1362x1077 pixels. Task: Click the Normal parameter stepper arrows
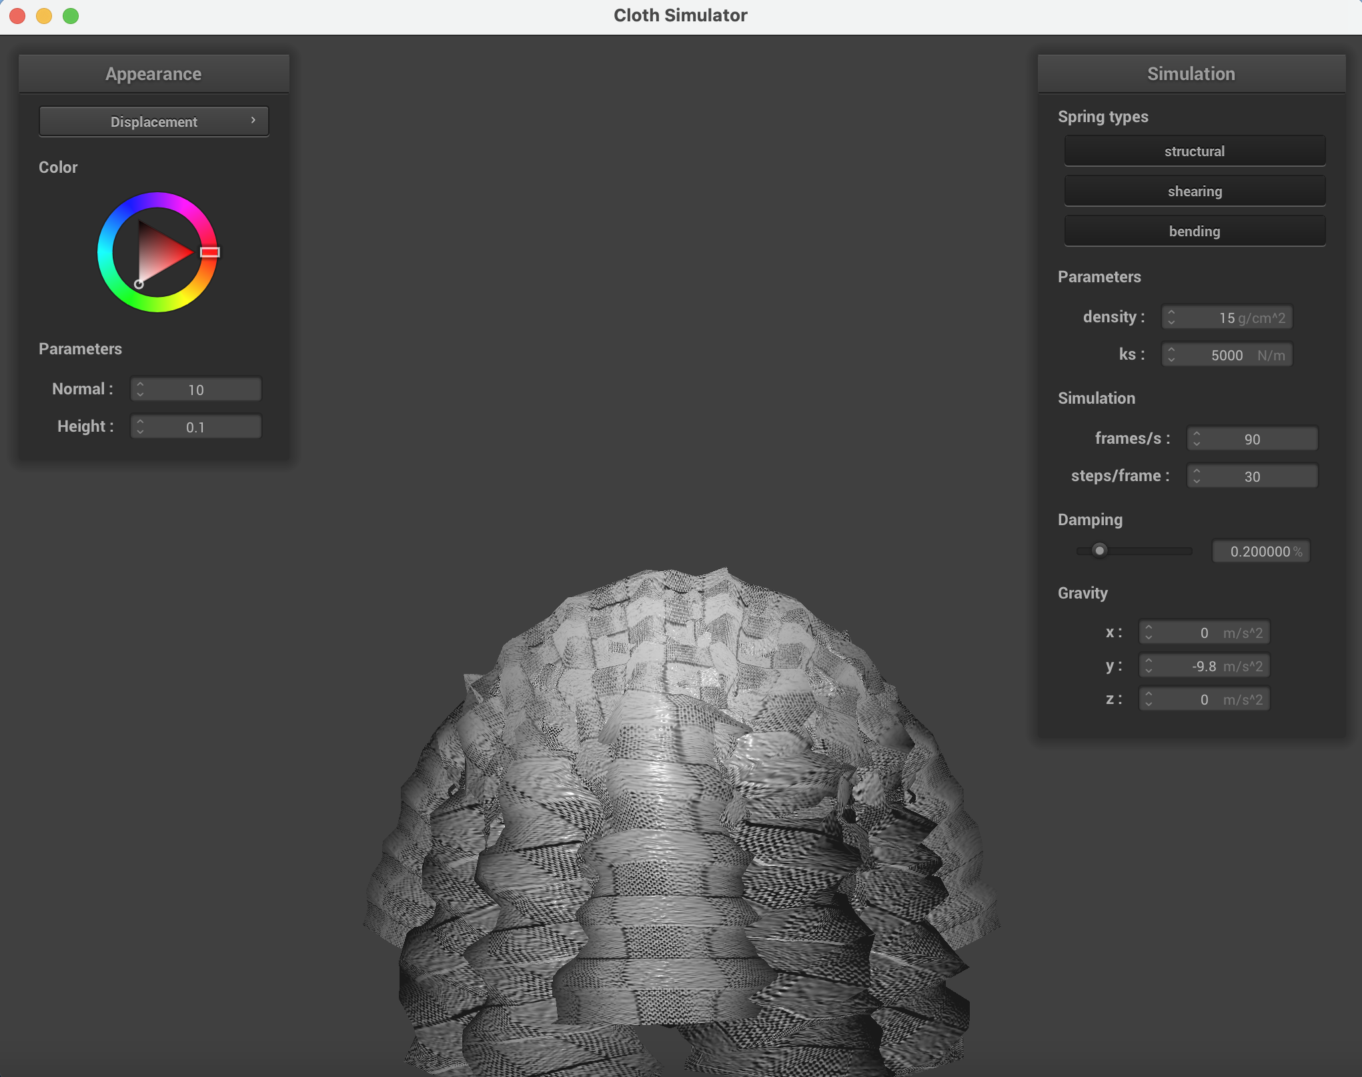(x=140, y=390)
